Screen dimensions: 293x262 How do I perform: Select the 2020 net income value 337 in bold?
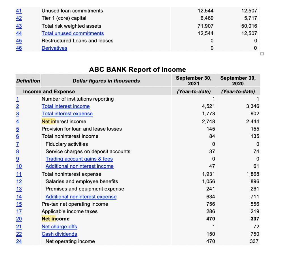pyautogui.click(x=255, y=219)
